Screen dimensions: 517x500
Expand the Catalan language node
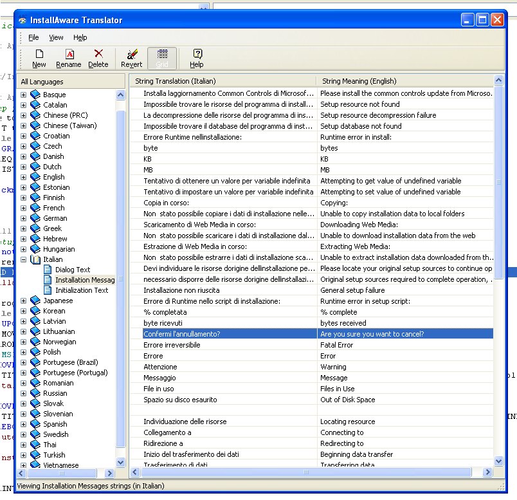23,105
